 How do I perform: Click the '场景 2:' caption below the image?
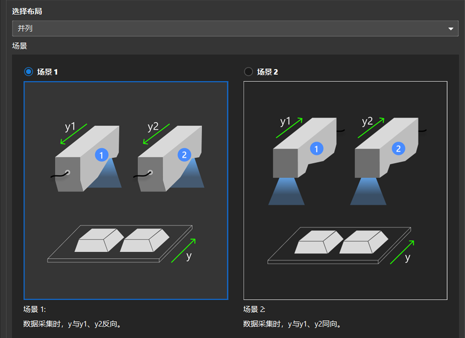click(254, 309)
